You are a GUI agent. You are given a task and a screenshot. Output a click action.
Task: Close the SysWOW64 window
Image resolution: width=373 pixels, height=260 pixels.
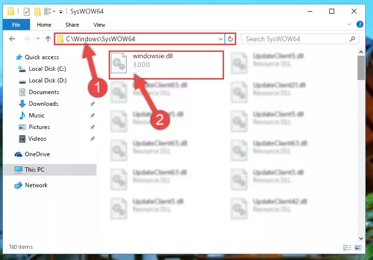click(354, 11)
